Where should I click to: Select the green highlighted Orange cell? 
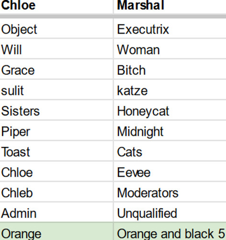click(56, 231)
